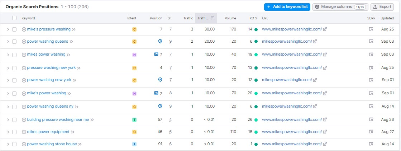This screenshot has height=151, width=401.
Task: Open SERP snapshot for power washing new york
Action: [371, 80]
